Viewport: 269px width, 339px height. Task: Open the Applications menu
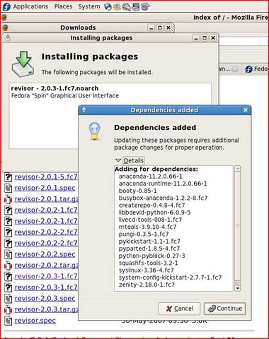[x=31, y=6]
